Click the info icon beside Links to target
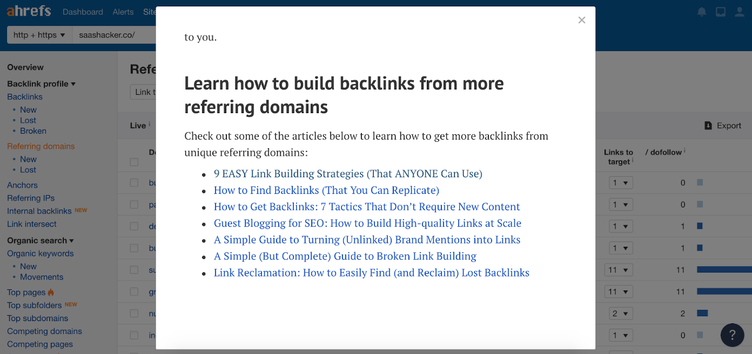The image size is (752, 354). click(x=633, y=161)
